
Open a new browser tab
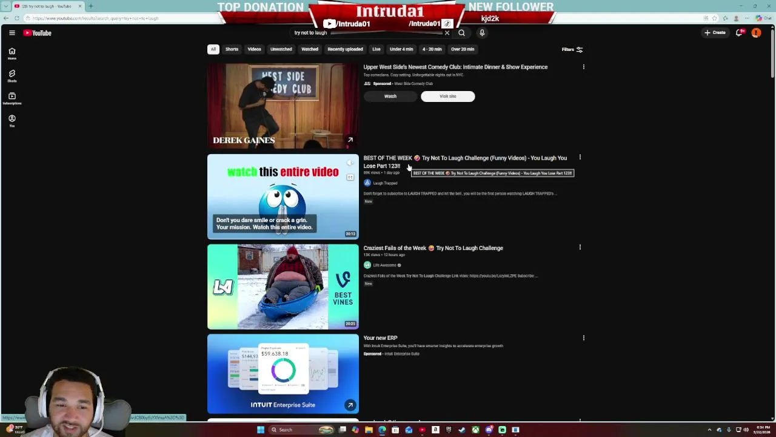(90, 6)
